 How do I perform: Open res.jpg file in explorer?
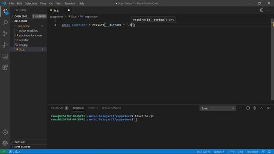pos(24,44)
